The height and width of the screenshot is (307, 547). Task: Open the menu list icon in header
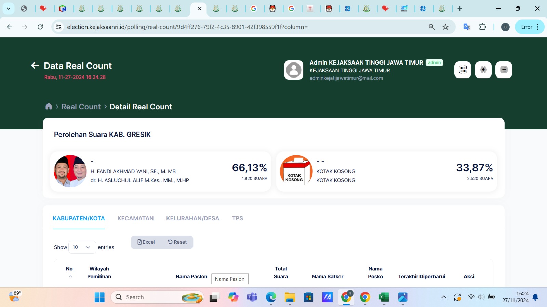504,70
